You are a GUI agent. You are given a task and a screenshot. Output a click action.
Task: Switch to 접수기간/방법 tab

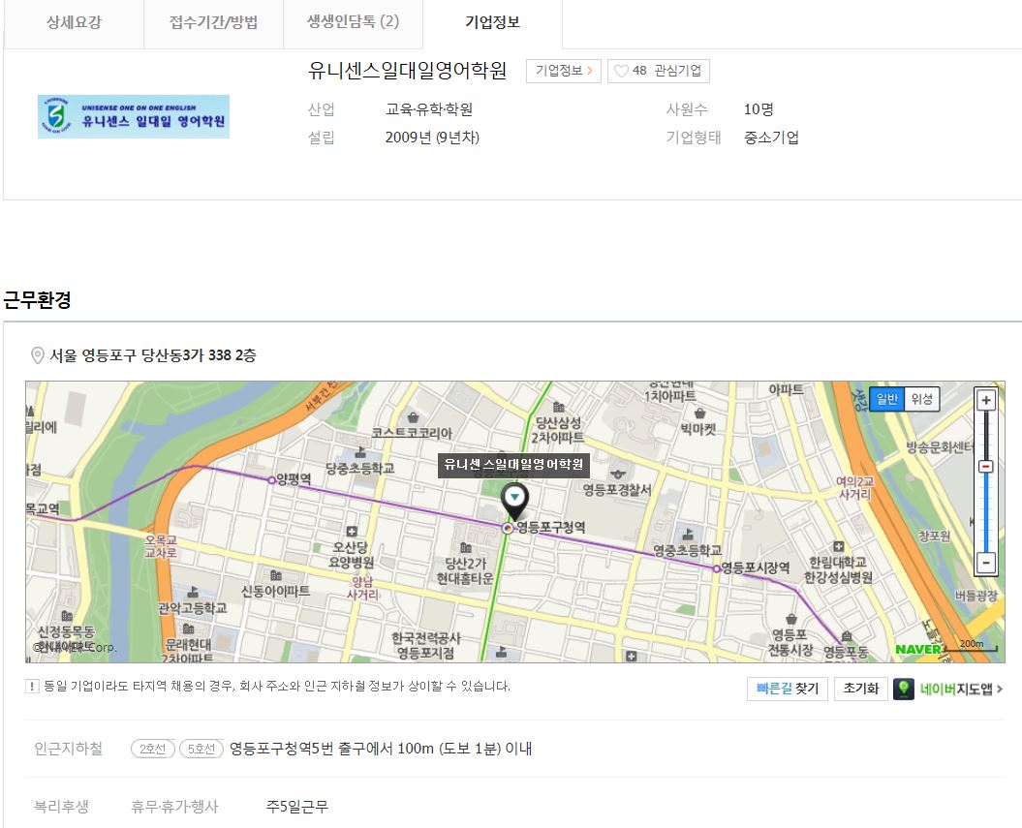click(x=214, y=23)
